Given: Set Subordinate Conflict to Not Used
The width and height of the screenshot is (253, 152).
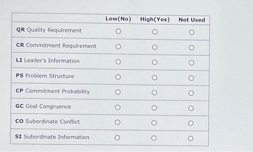Looking at the screenshot, I should [191, 123].
